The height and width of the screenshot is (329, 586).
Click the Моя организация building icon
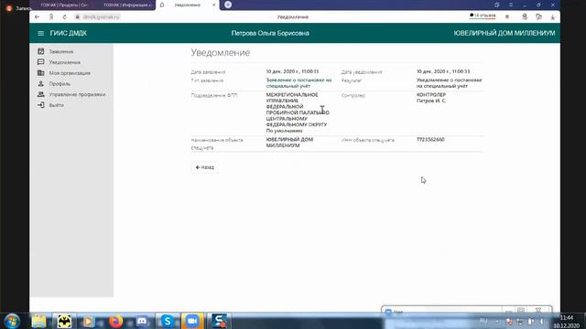[x=40, y=73]
